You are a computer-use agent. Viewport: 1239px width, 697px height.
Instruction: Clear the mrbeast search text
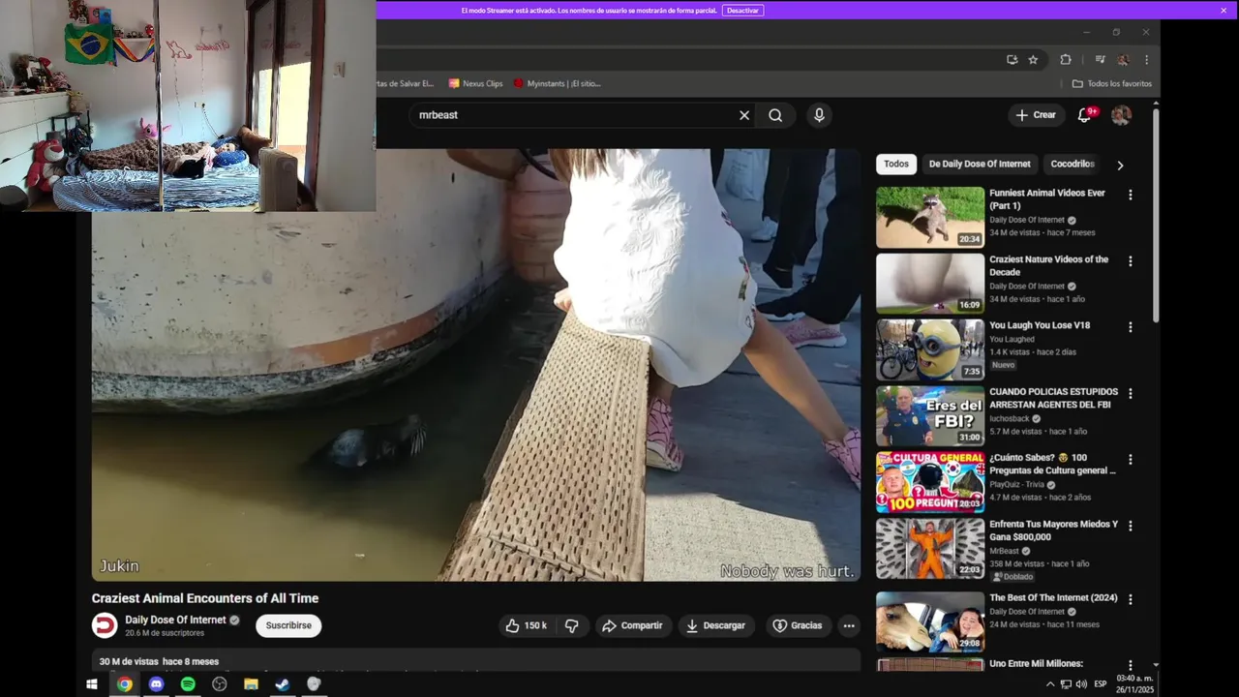(744, 115)
